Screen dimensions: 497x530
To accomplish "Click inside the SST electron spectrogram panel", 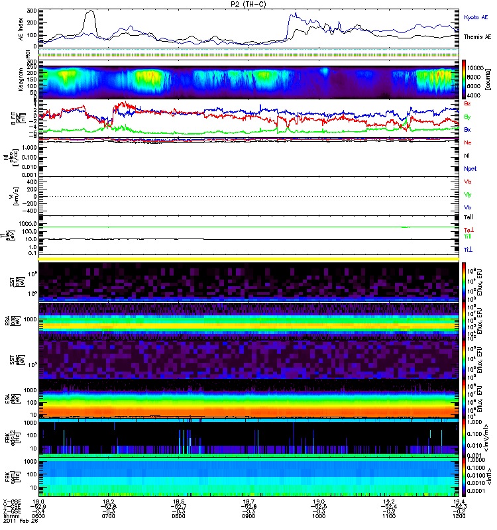I will [248, 359].
